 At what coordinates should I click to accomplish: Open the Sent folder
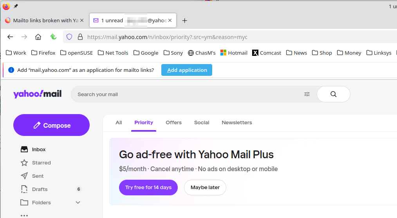38,176
